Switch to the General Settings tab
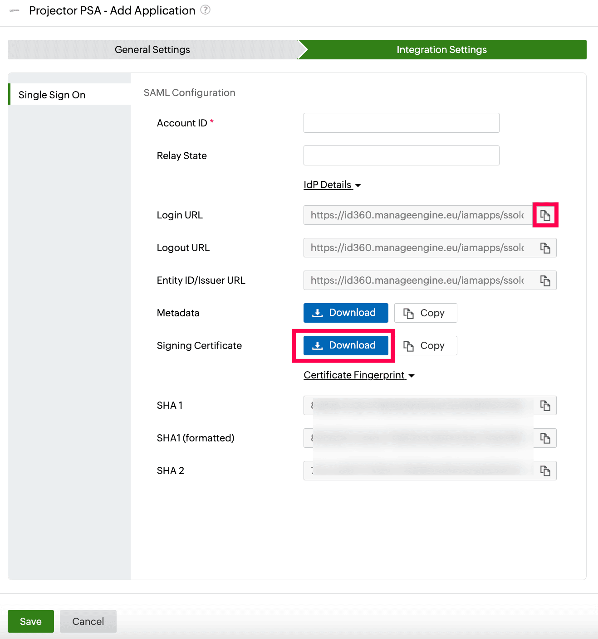Screen dimensions: 598x639 tap(152, 49)
